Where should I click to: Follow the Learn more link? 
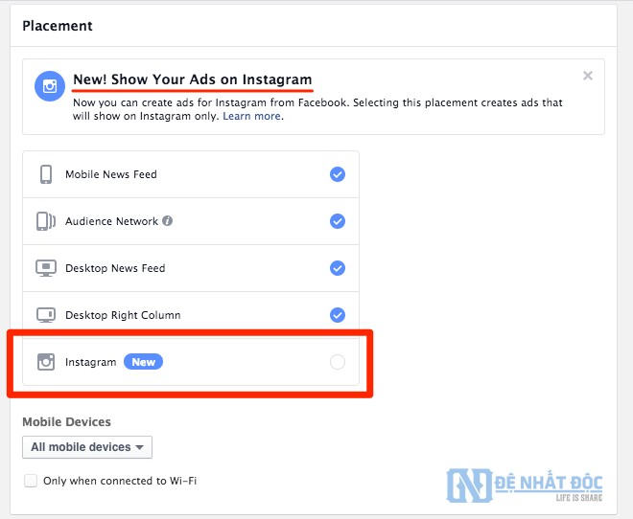[252, 116]
